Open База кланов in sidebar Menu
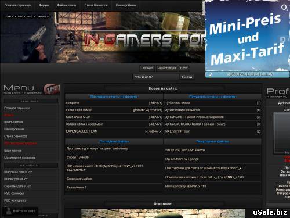The image size is (290, 218). tap(13, 151)
